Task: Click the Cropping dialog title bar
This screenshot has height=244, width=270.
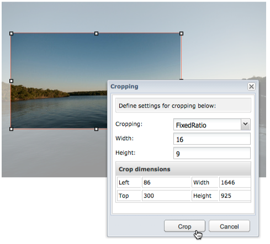Action: click(x=178, y=87)
